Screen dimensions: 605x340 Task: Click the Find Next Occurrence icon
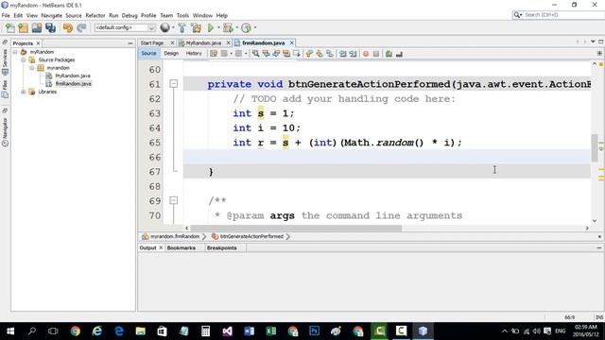click(x=276, y=54)
